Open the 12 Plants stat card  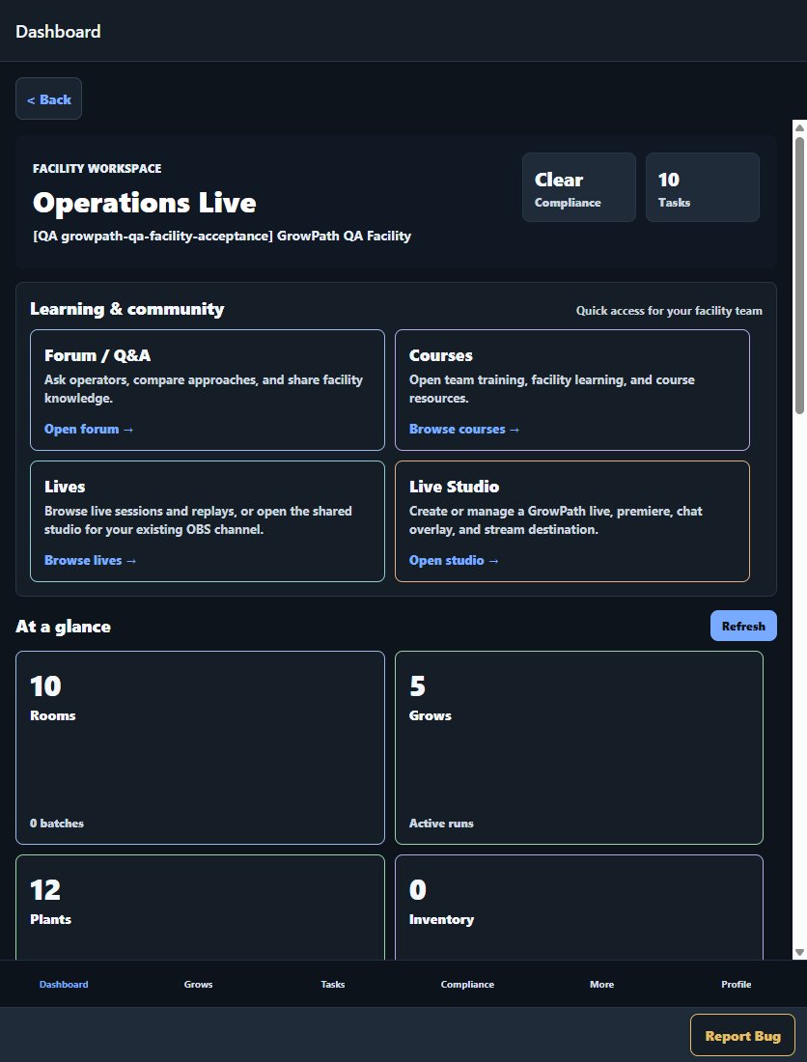pos(201,907)
